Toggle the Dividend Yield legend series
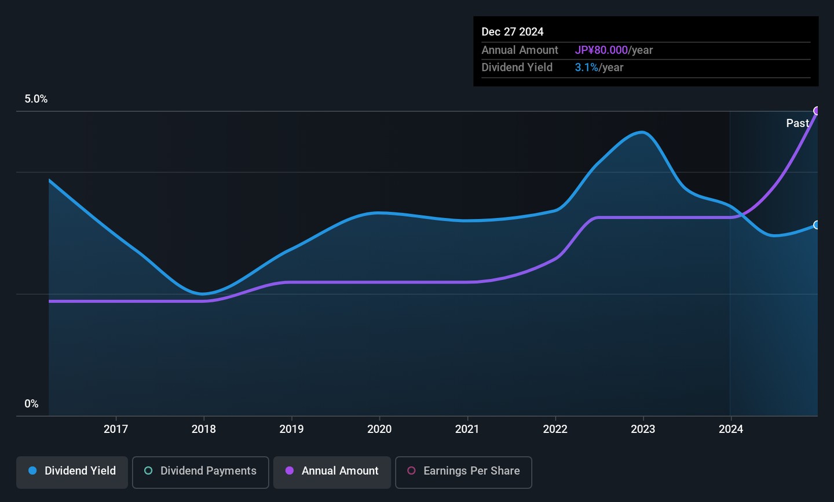This screenshot has height=502, width=834. 72,471
